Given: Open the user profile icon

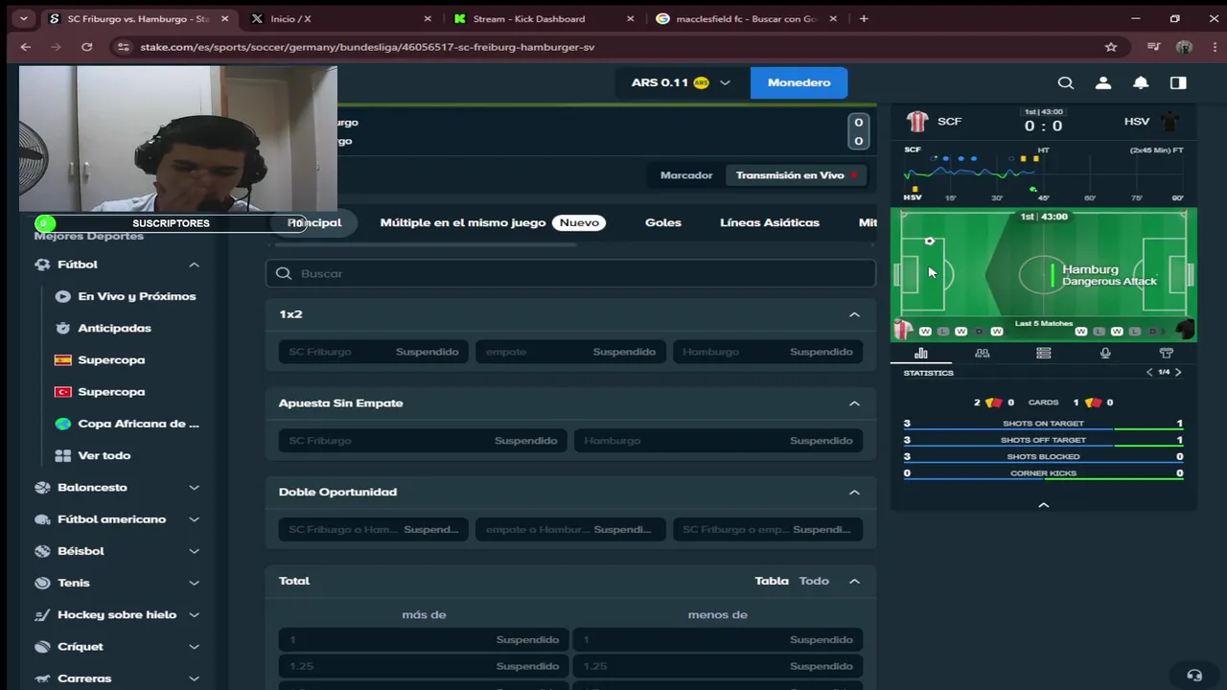Looking at the screenshot, I should pos(1103,82).
